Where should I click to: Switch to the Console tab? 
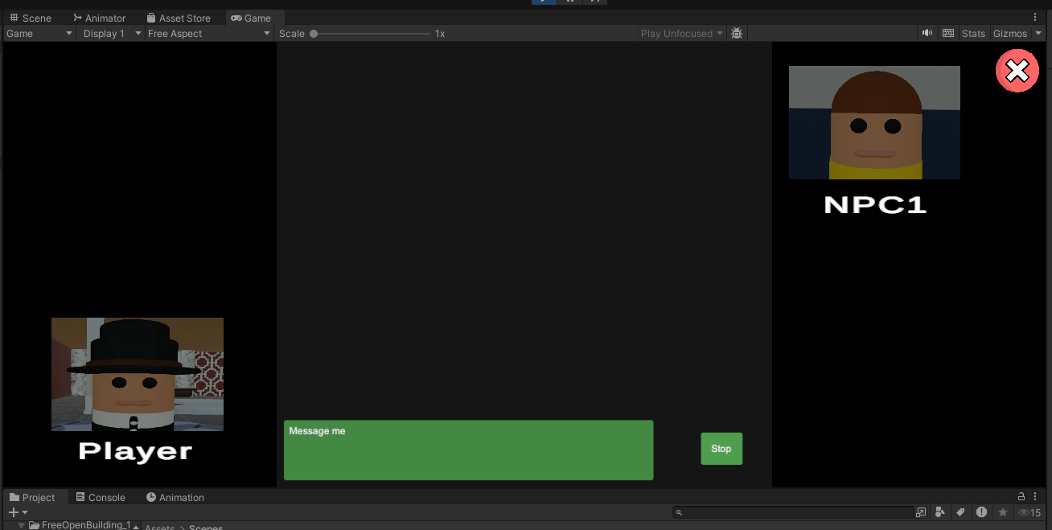pos(101,497)
